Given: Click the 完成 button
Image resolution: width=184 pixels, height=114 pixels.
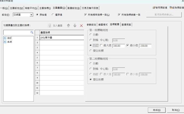Looking at the screenshot, I should (x=157, y=110).
